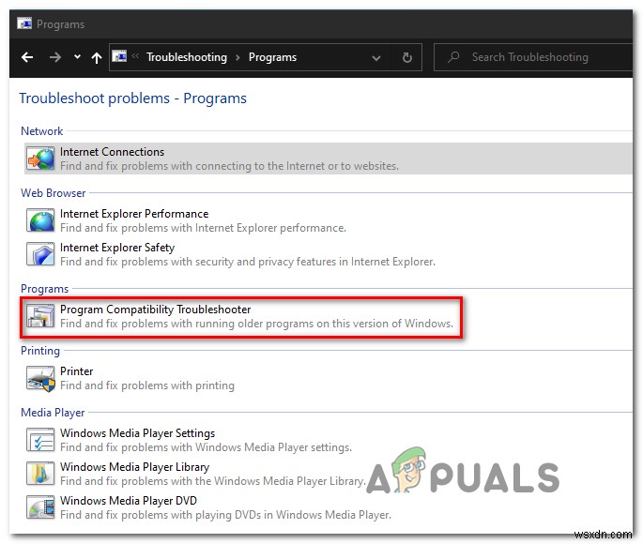Open the recent locations dropdown arrow
This screenshot has height=544, width=643.
point(77,57)
